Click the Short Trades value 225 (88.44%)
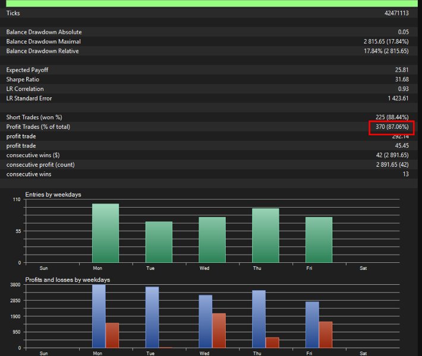 click(392, 117)
